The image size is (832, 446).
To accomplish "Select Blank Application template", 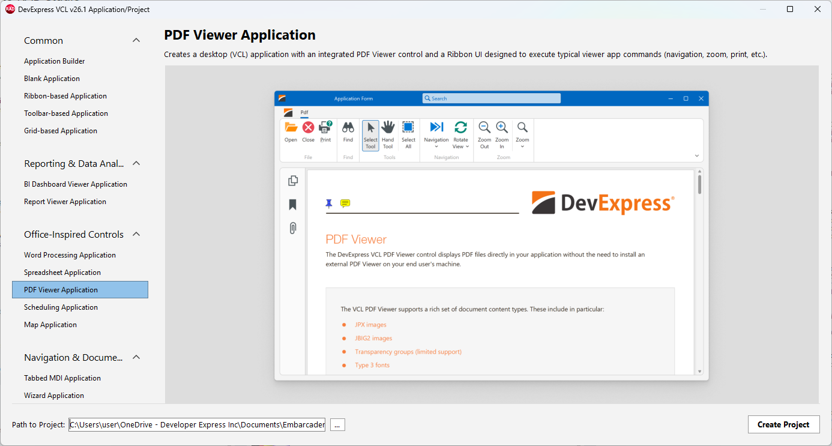I will point(80,79).
